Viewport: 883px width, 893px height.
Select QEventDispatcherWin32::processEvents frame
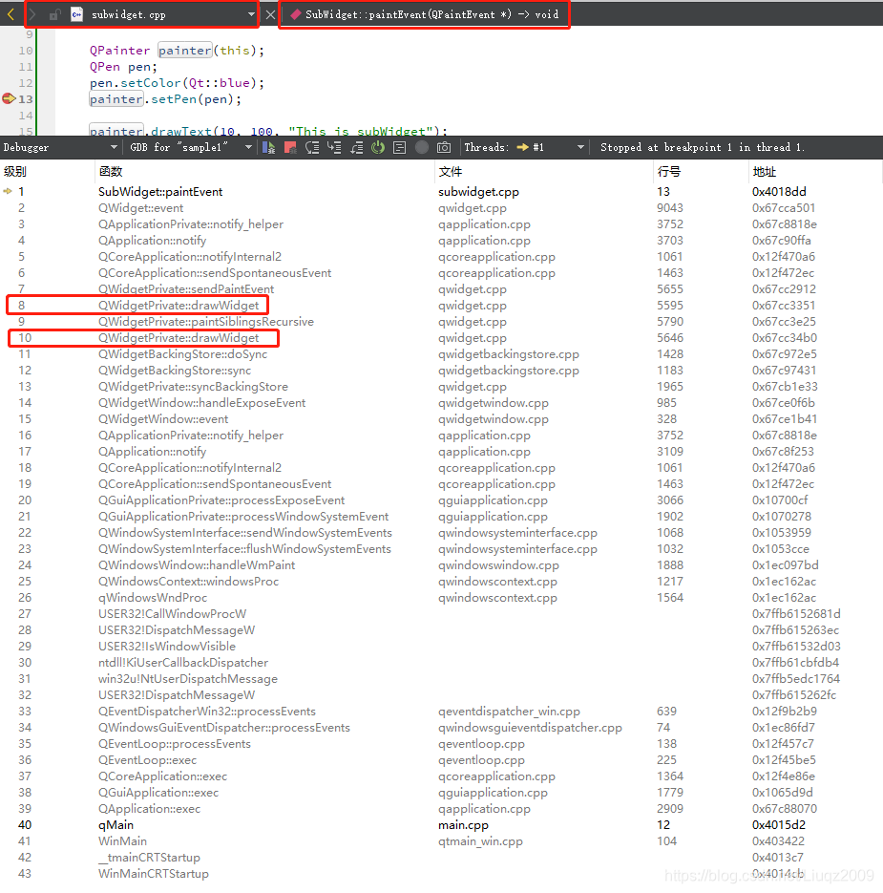point(441,711)
